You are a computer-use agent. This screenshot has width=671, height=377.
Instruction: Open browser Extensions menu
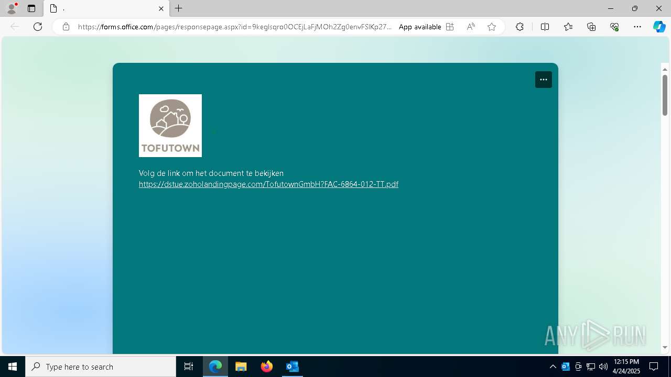520,27
